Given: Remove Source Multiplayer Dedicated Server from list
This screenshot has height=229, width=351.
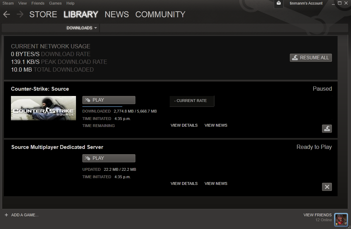Looking at the screenshot, I should coord(327,187).
